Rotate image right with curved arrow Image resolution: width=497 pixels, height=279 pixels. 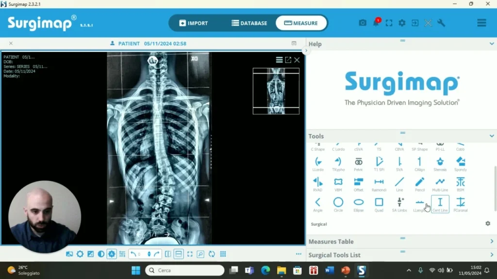(157, 254)
